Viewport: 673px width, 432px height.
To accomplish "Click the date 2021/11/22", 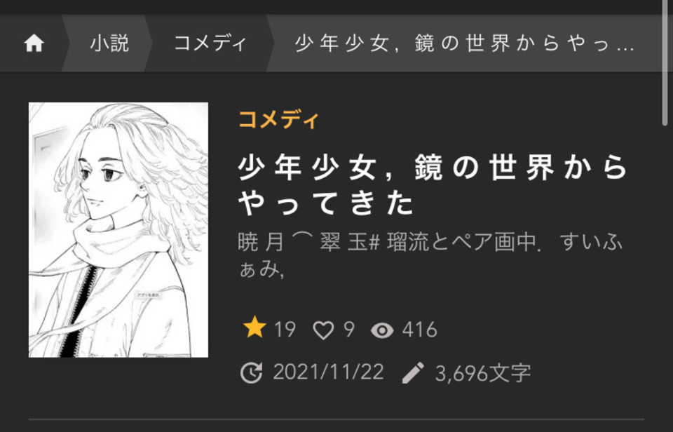I will pyautogui.click(x=328, y=372).
